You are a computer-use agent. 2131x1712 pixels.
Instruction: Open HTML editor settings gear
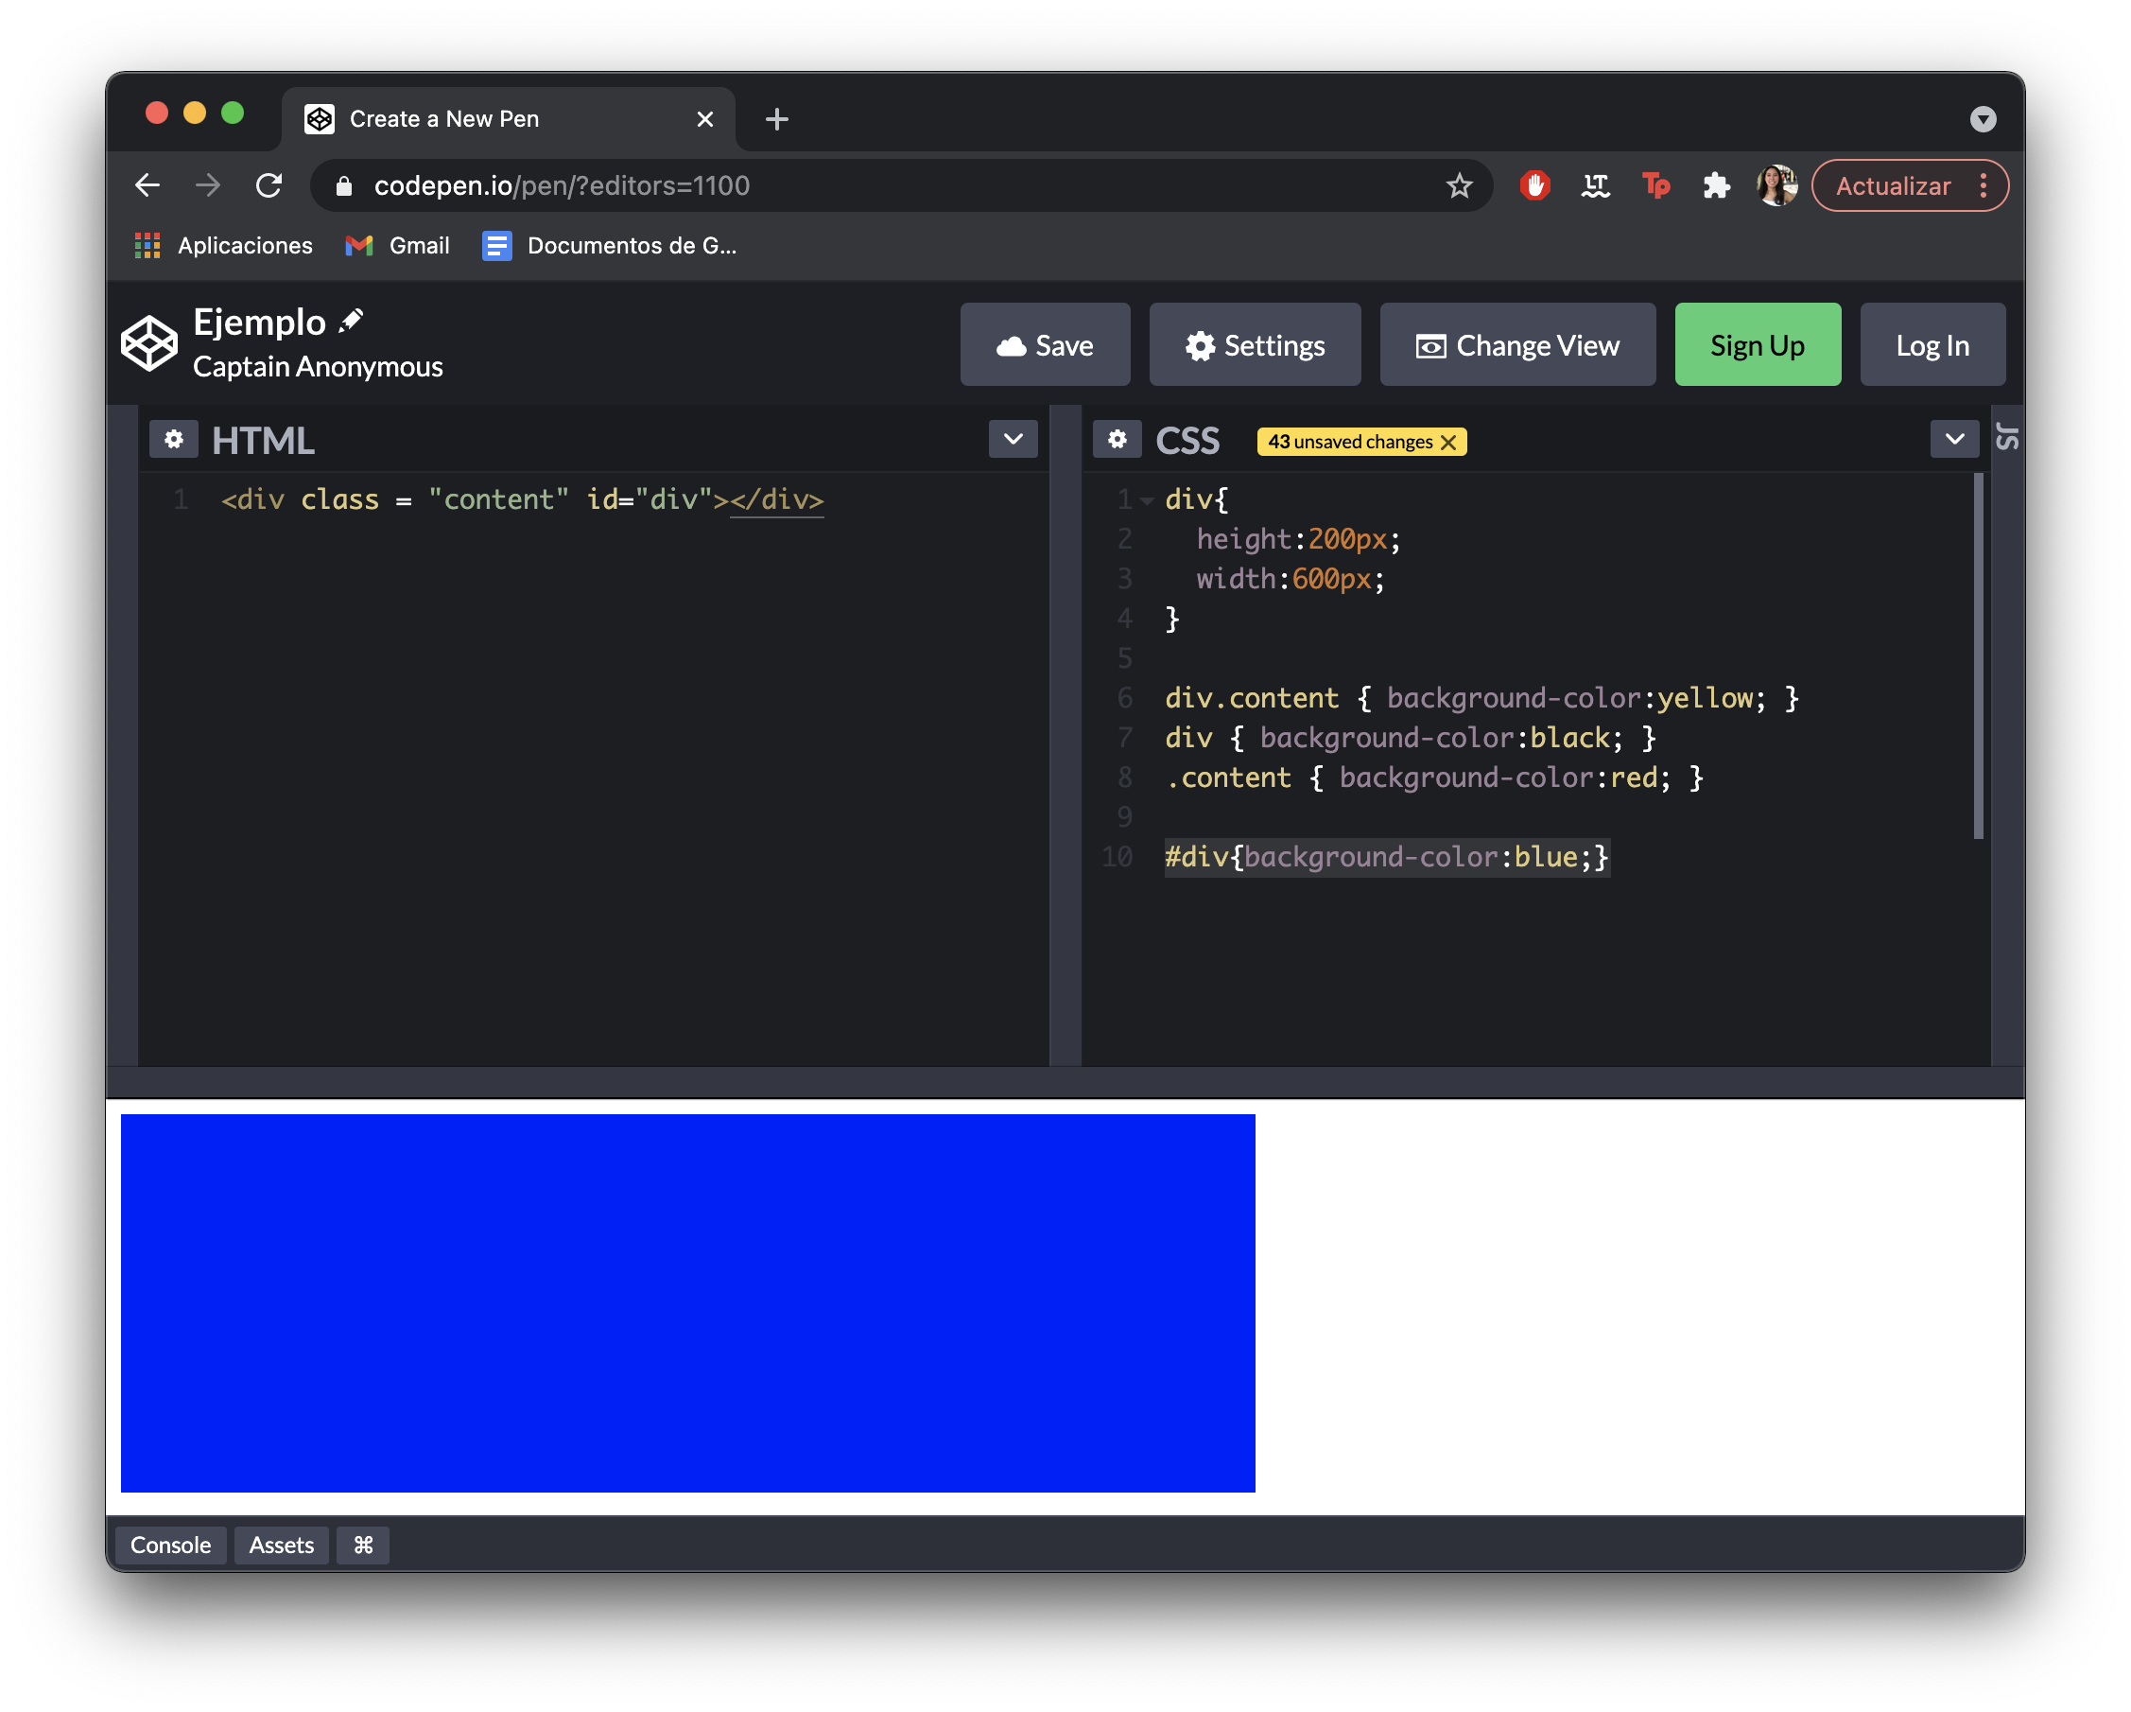(x=174, y=439)
